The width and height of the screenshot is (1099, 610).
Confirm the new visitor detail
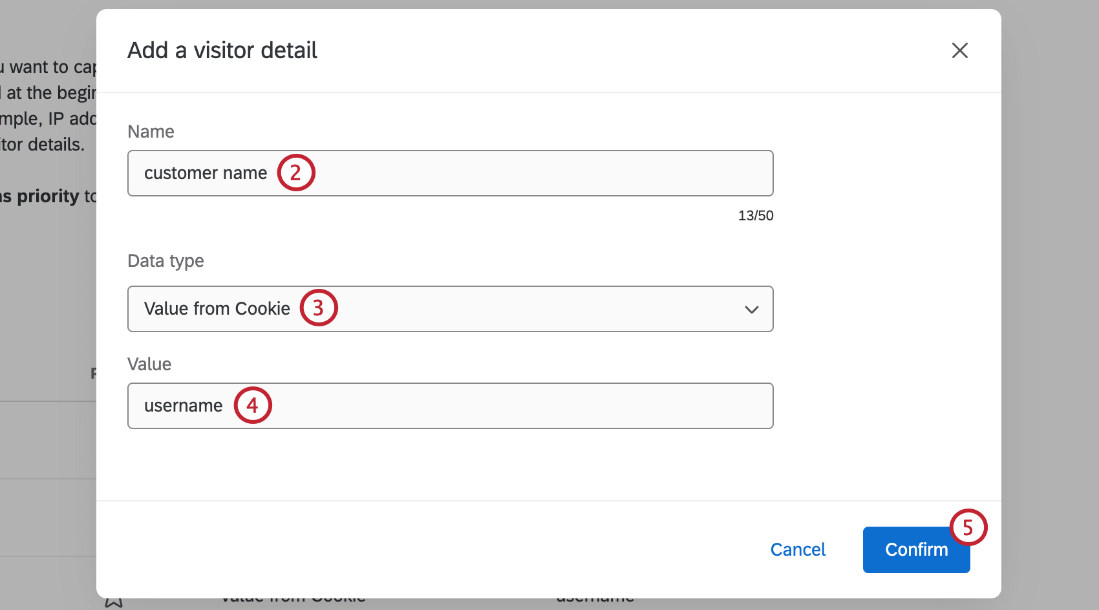(x=916, y=549)
